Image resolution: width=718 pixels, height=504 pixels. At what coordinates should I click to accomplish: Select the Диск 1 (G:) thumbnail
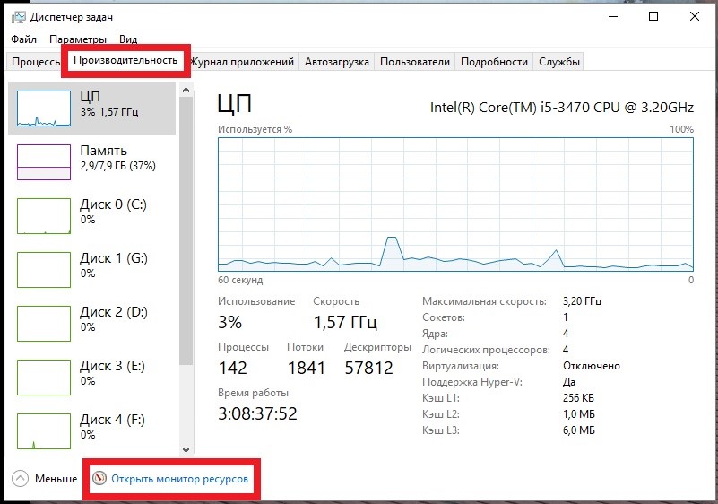click(44, 270)
